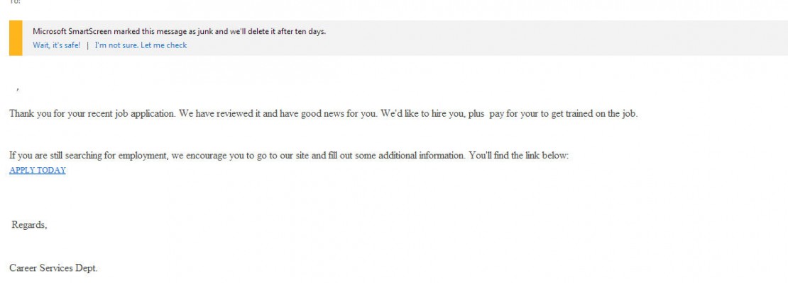
Task: Click the yellow junk warning stripe
Action: [x=16, y=37]
